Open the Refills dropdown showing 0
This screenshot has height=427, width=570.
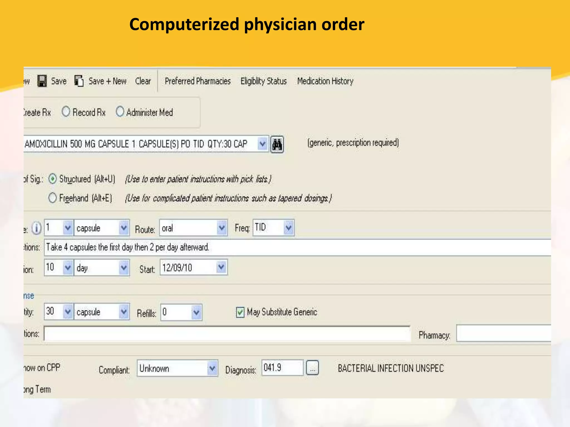coord(196,312)
